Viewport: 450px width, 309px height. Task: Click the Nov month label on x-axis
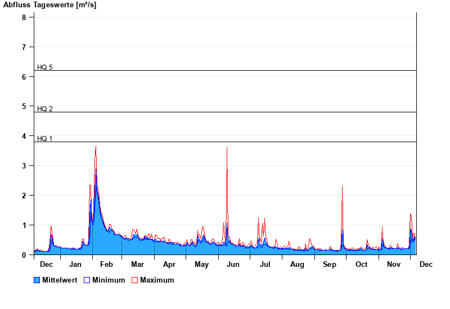click(x=393, y=265)
